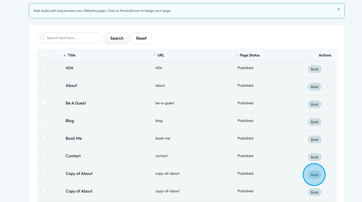The image size is (362, 202).
Task: Open three-dot menu for About page
Action: pyautogui.click(x=327, y=87)
